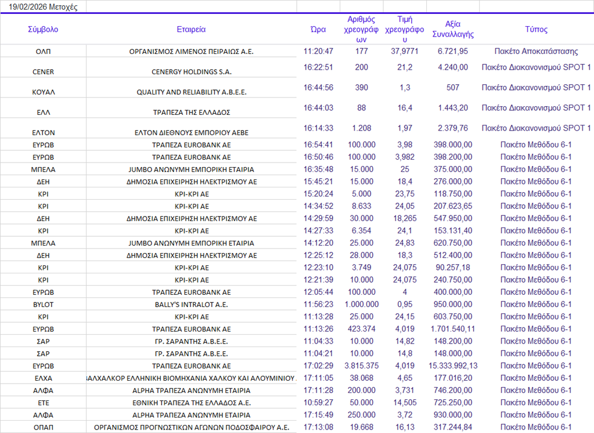Select ΟΡΓΑΝΙΣΜΟΣ ΛΙΜΕΝΟΣ ΠΕΙΡΑΙΩΣ Α.Ε. cell
The height and width of the screenshot is (433, 594).
click(x=191, y=51)
